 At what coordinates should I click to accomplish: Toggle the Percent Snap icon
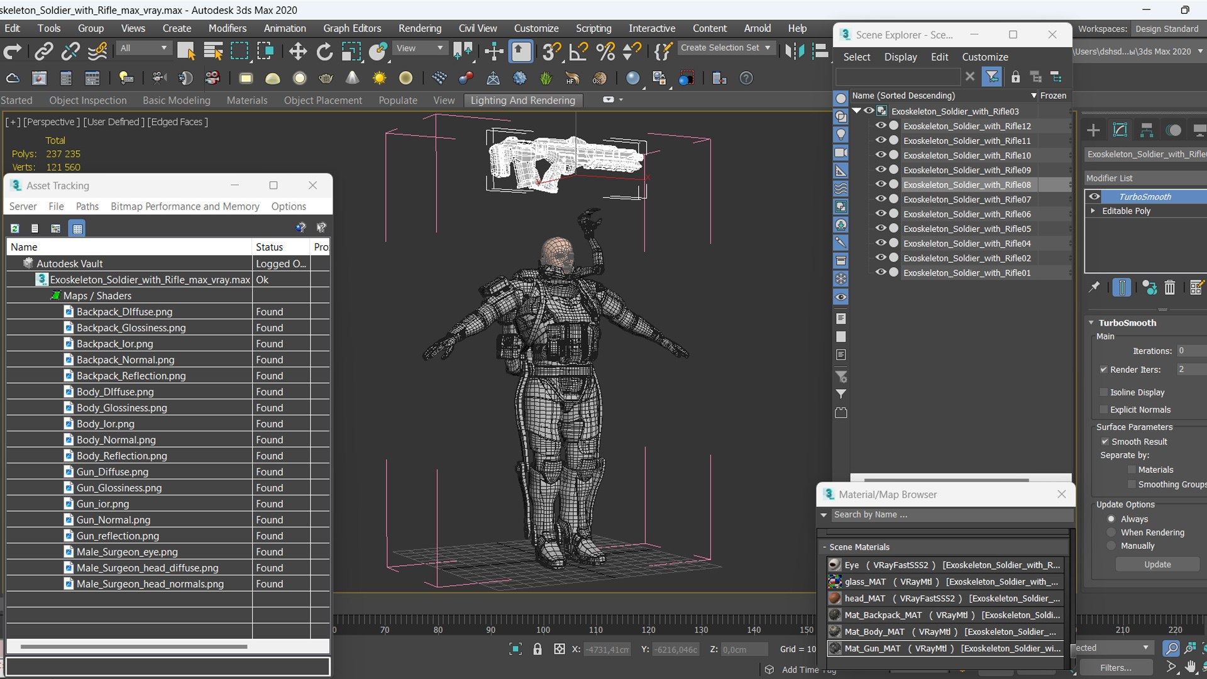[x=605, y=51]
